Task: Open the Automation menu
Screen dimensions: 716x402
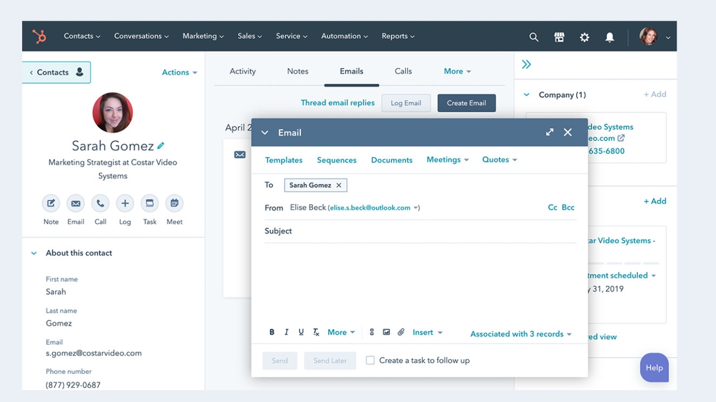Action: pos(345,36)
